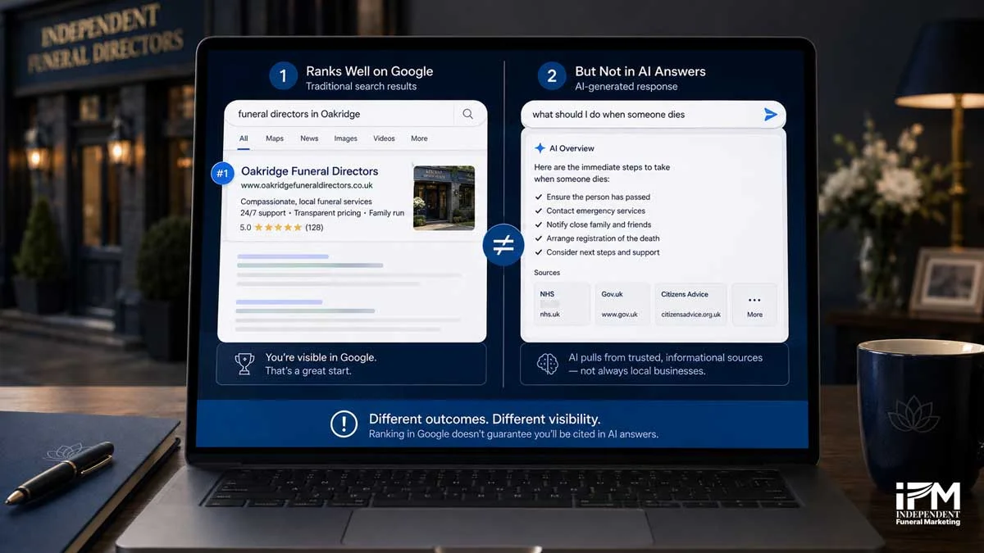
Task: Send the AI query with arrow icon
Action: click(x=770, y=115)
